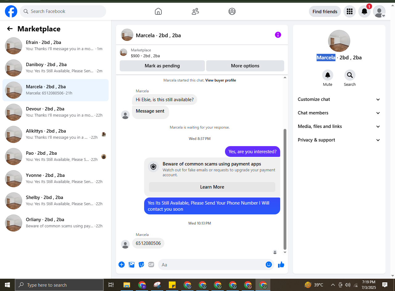Click the 'Please Send Your Phone Number' chat bubble

[x=212, y=206]
